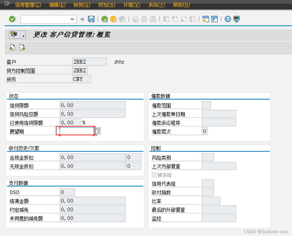Confirm entry with the previous screen arrow icon
Screen dimensions: 292x236
12,47
